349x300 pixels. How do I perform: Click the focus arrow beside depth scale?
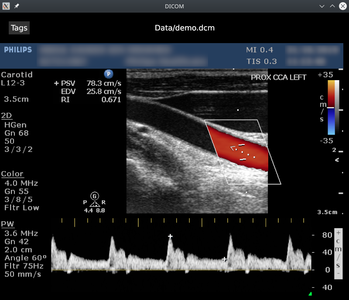click(x=337, y=160)
